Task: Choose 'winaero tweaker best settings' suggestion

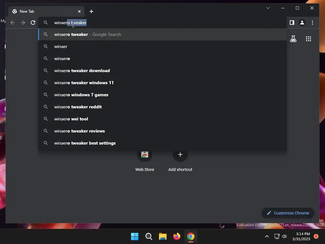Action: 162,143
